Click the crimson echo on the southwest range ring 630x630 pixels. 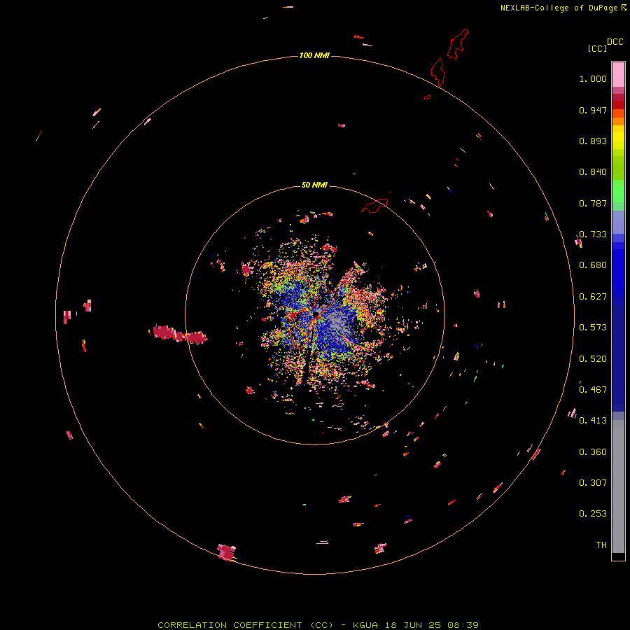[x=227, y=552]
